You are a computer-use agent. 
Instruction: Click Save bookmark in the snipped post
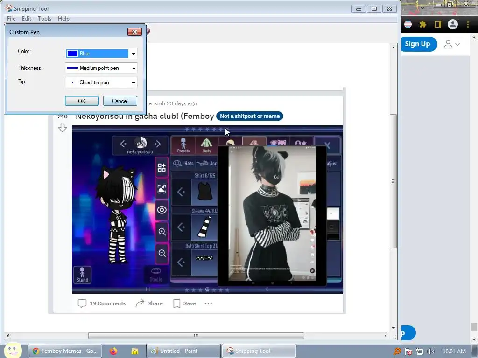[x=185, y=303]
